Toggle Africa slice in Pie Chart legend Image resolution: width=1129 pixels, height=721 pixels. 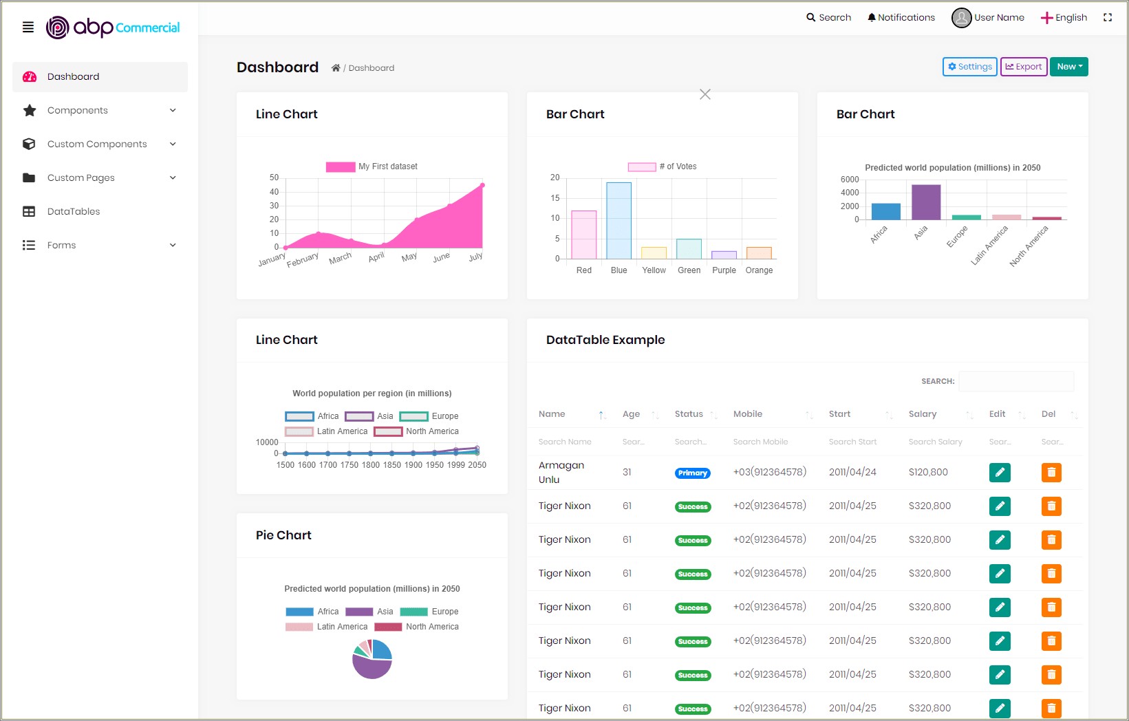coord(312,612)
